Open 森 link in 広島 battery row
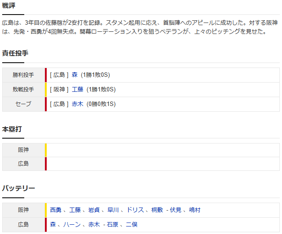282x234 pixels. [53, 224]
